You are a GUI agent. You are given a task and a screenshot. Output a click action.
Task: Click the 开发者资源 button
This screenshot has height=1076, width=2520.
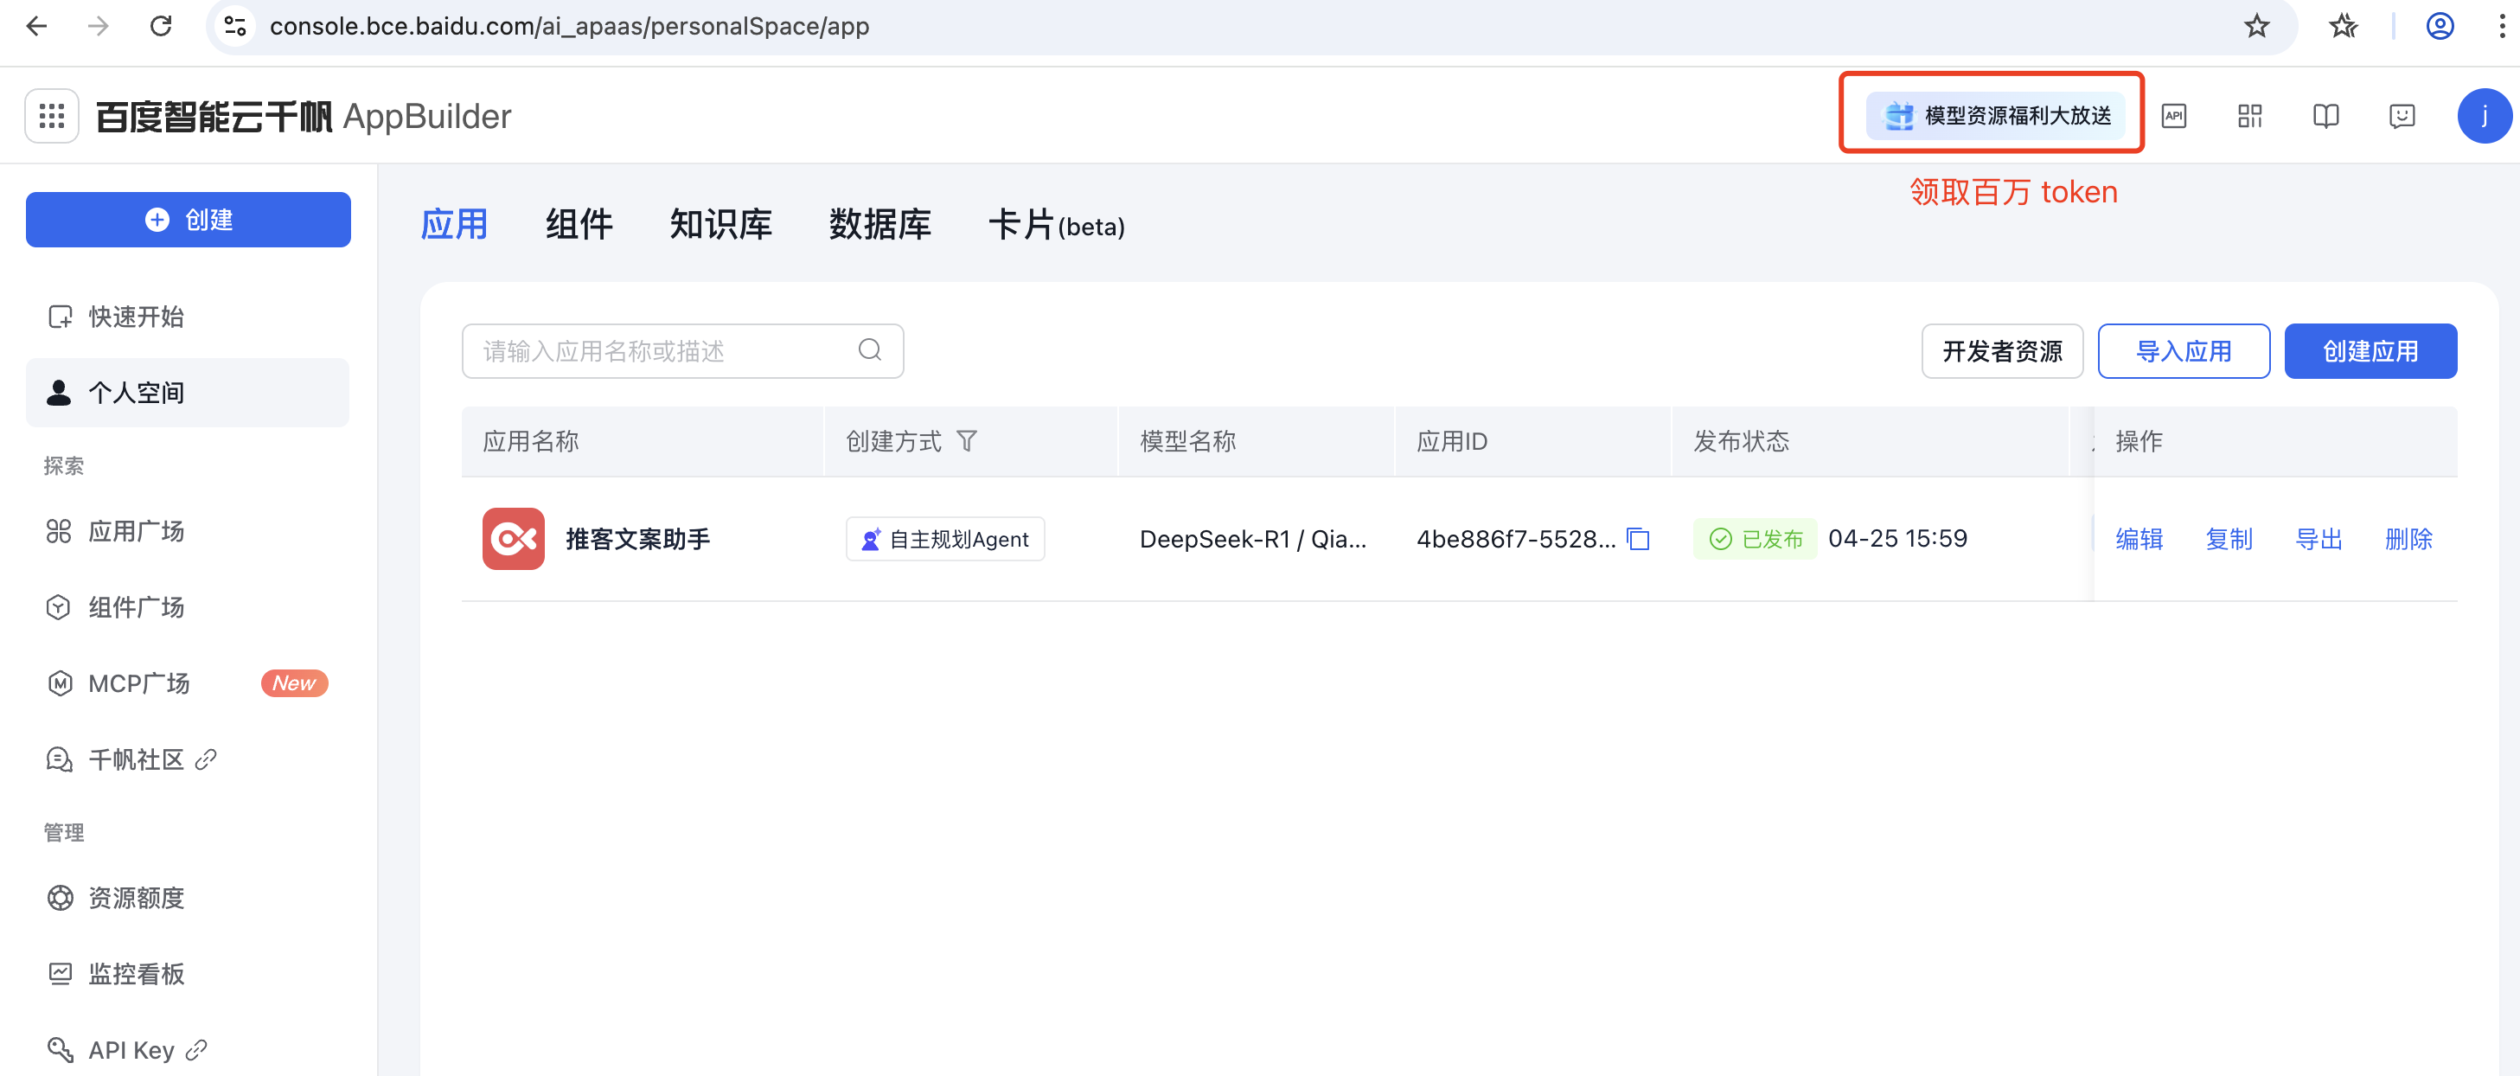click(x=2003, y=351)
